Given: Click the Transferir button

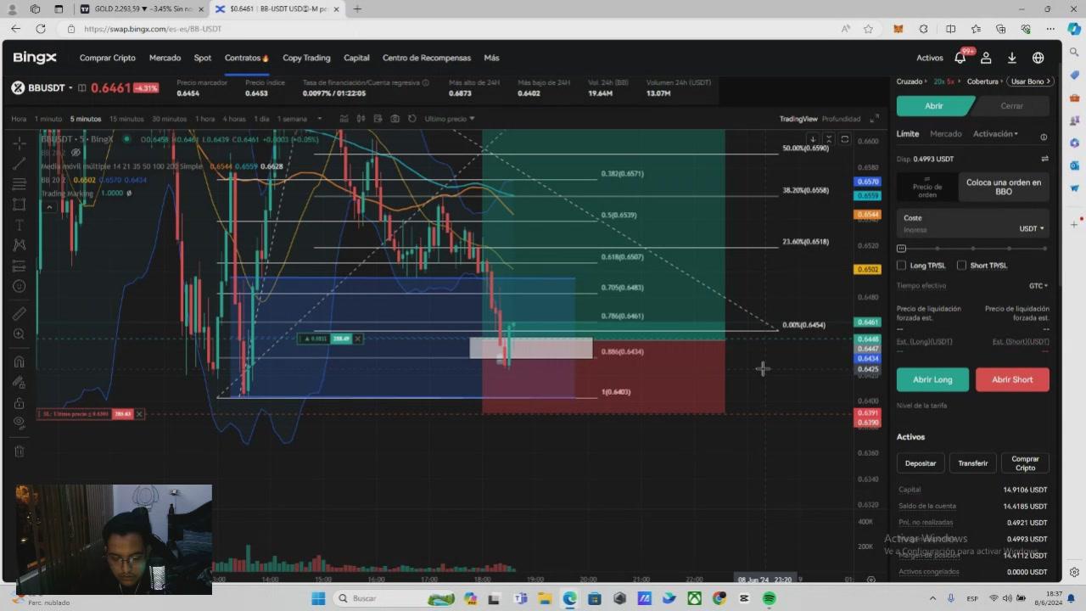Looking at the screenshot, I should (x=973, y=463).
